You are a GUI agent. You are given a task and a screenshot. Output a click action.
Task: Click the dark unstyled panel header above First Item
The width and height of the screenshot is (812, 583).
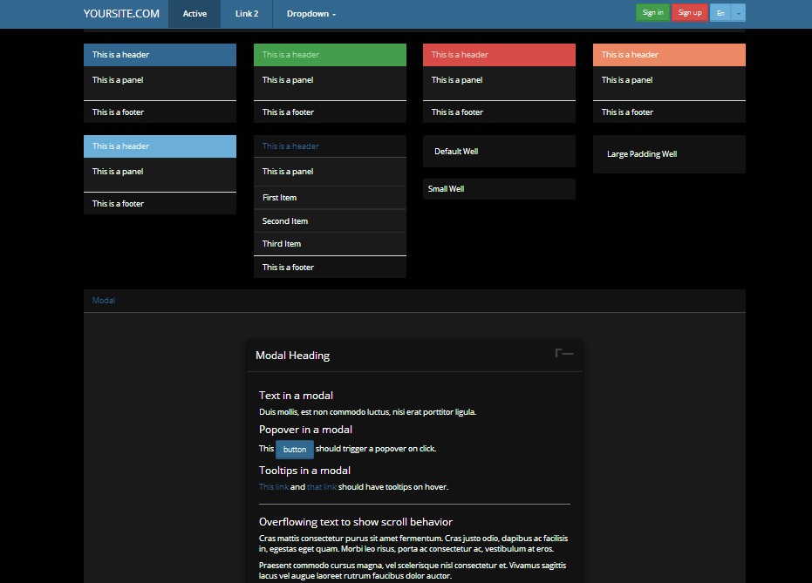pos(330,146)
